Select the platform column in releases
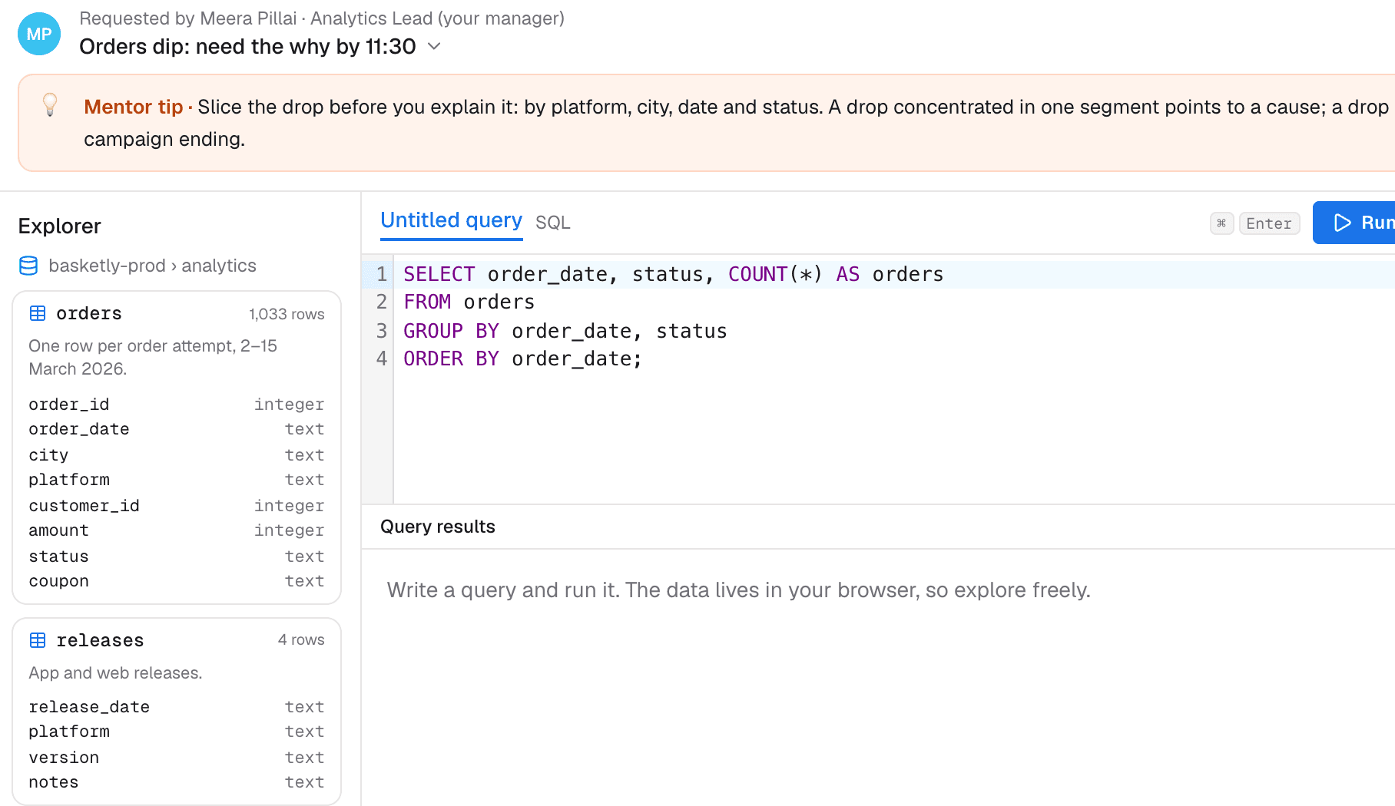Screen dimensions: 1395x806 click(x=177, y=732)
